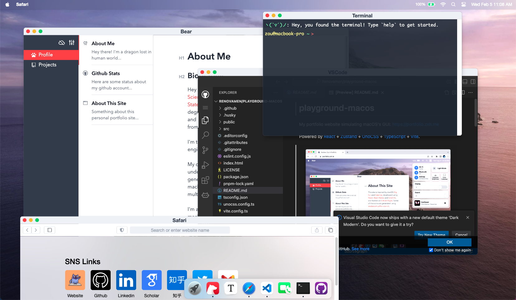Go back in the Safari window toolbar
The width and height of the screenshot is (516, 300).
point(27,230)
